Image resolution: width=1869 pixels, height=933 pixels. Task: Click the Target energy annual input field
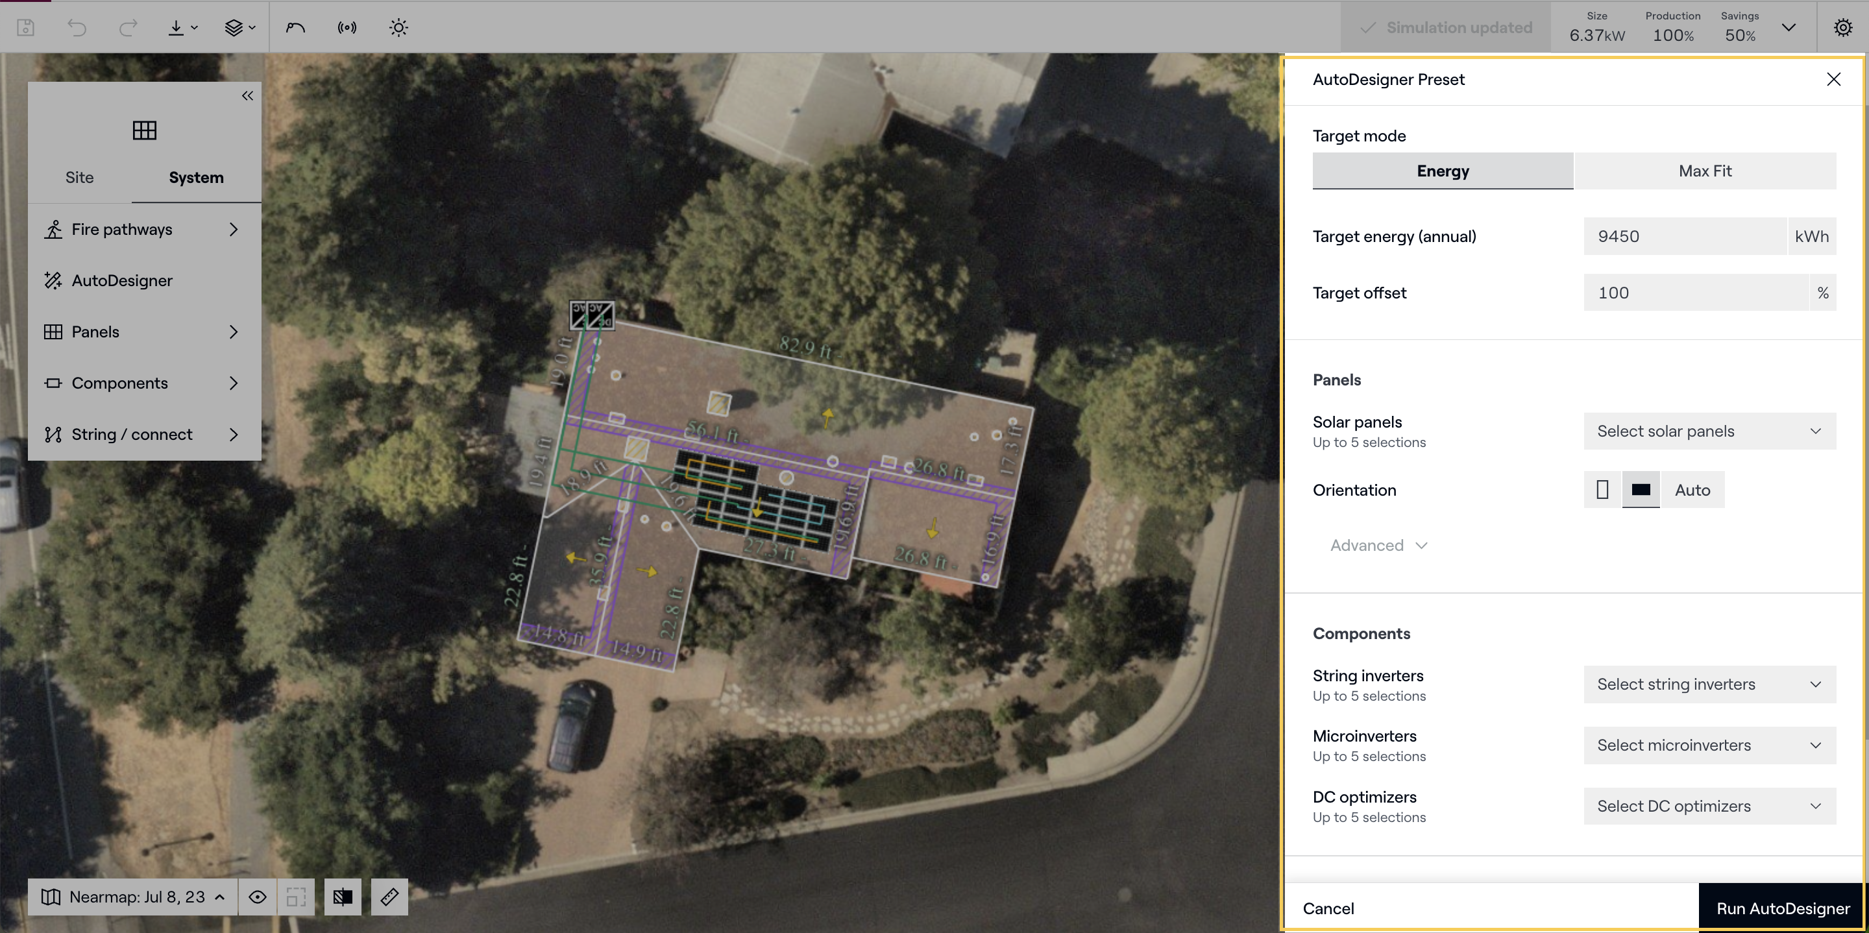(x=1683, y=237)
